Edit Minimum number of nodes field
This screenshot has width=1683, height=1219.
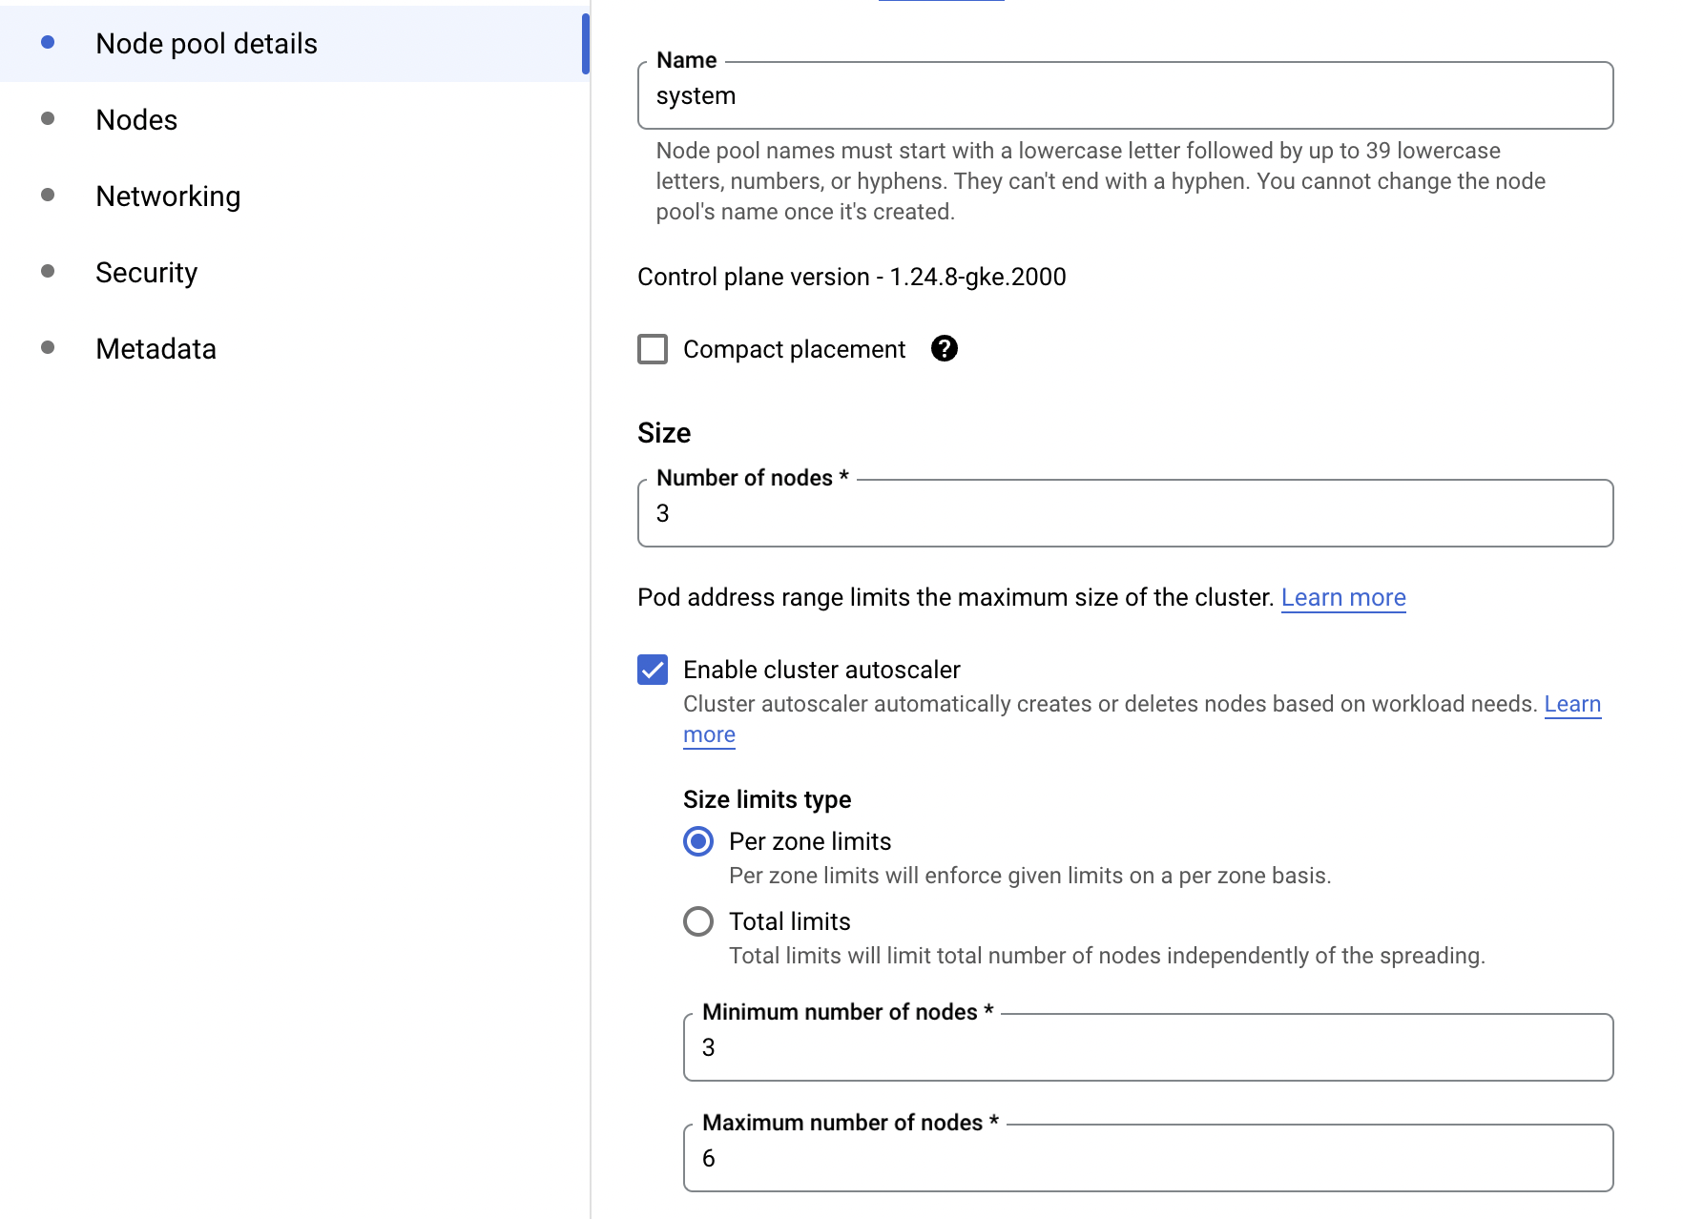1149,1047
